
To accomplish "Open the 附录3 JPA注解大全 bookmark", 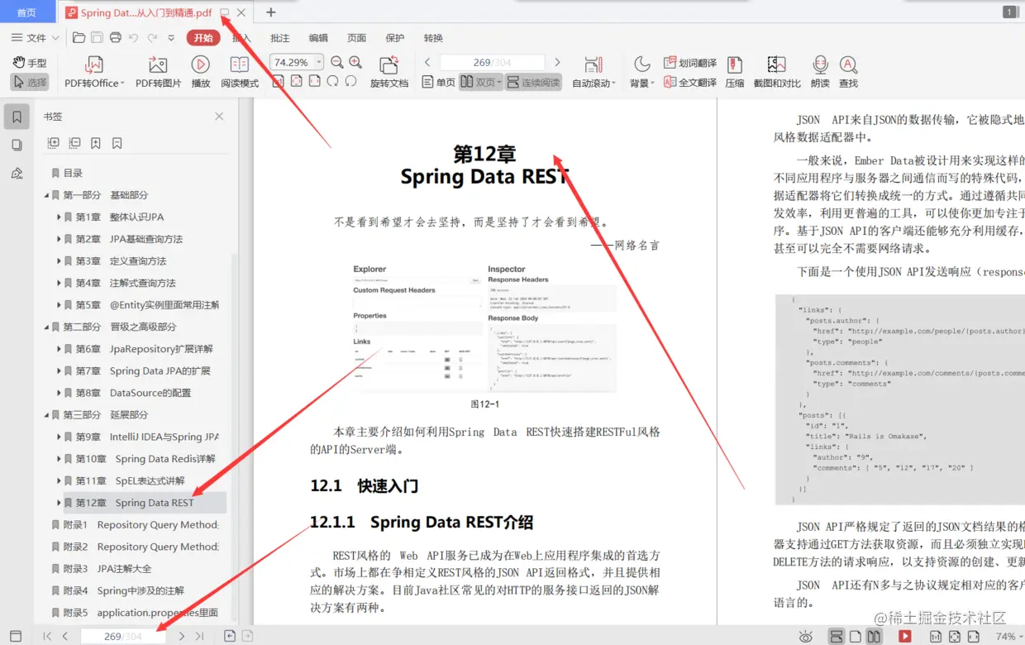I will pos(107,569).
